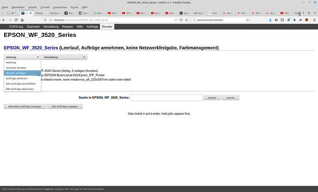The image size is (318, 192).
Task: Switch to the Uden browser tab
Action: coord(185,13)
